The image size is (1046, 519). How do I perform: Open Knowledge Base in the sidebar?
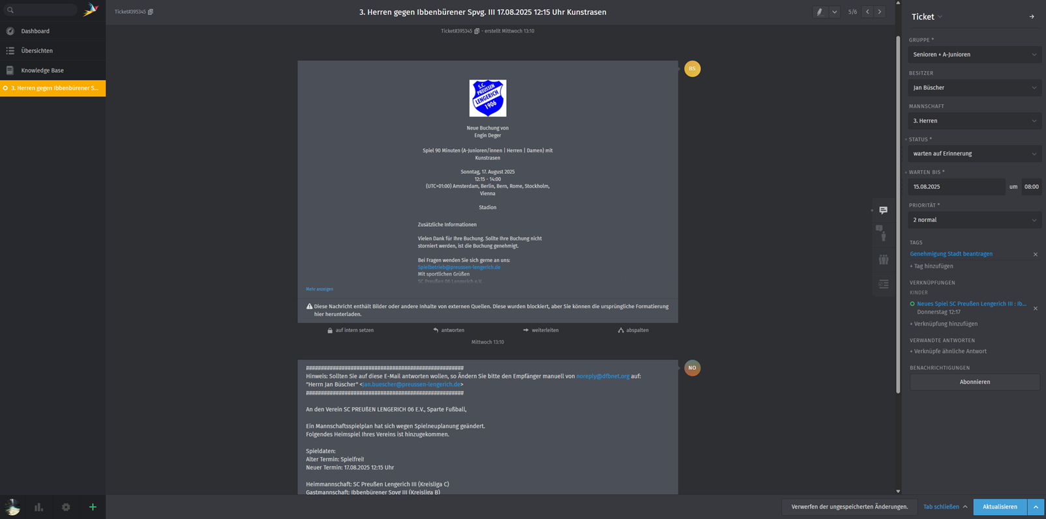(42, 70)
